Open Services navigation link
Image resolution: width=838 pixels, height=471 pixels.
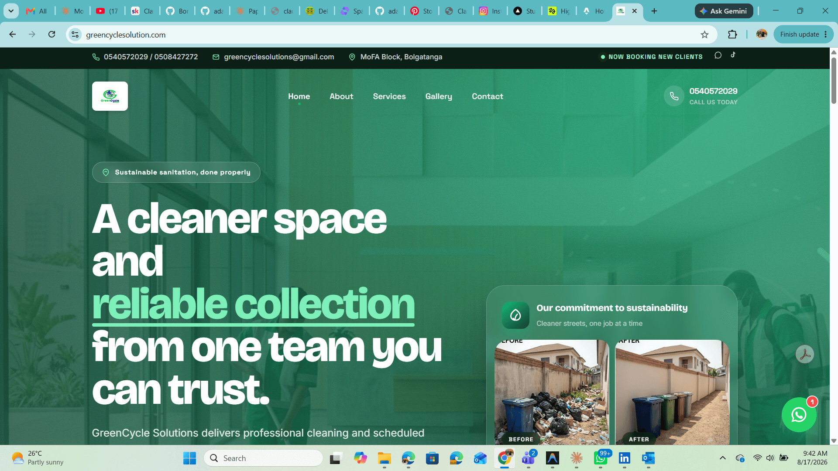389,96
